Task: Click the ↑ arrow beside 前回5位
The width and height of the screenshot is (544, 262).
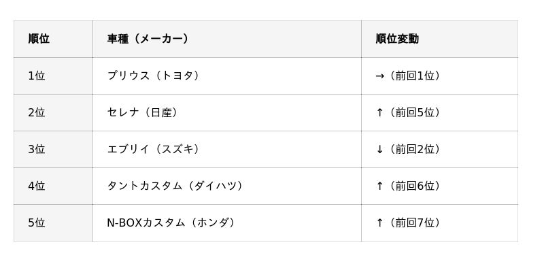Action: click(x=379, y=112)
